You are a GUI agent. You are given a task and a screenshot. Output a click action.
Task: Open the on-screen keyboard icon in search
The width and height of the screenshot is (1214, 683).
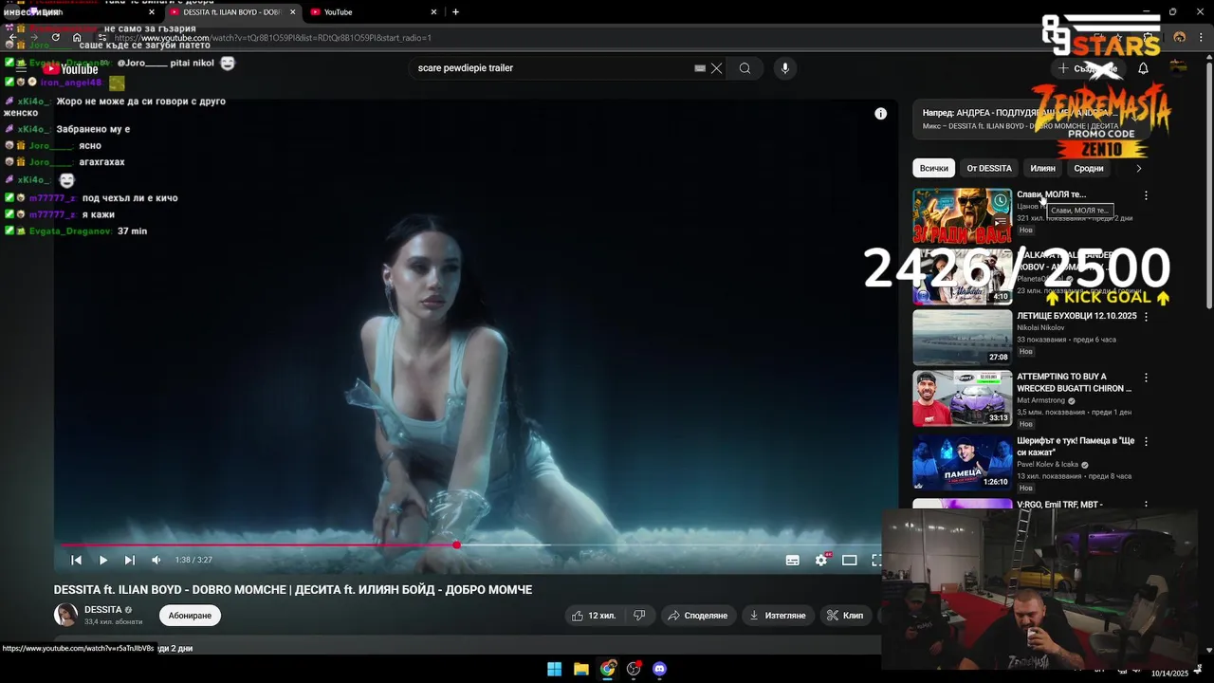pos(700,68)
